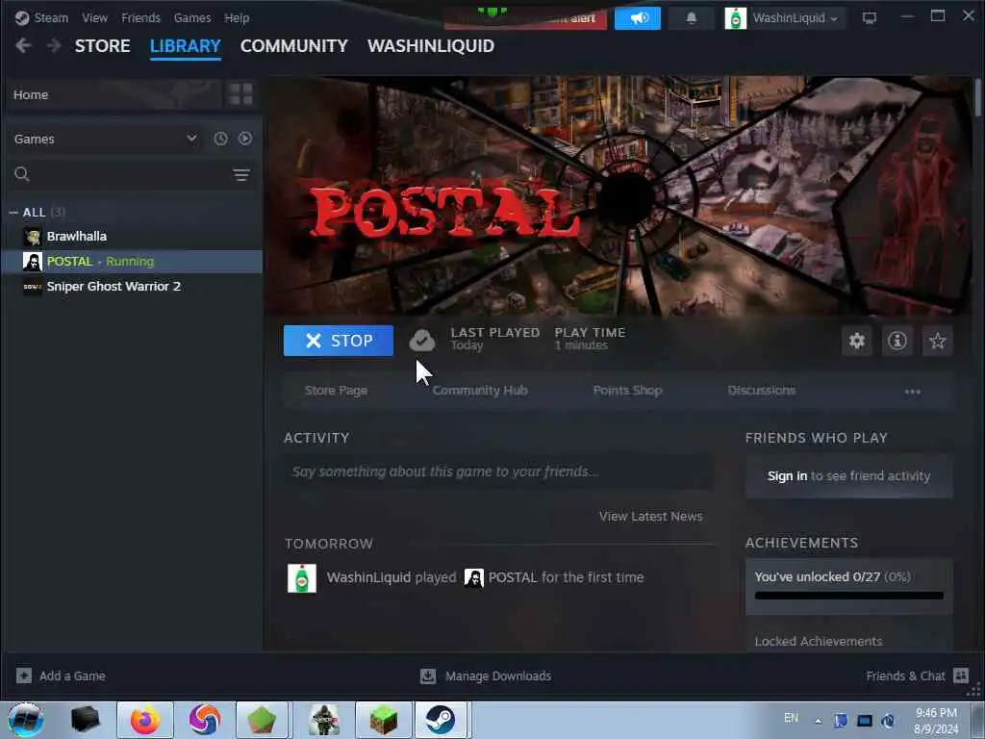Screen dimensions: 985x739
Task: Click the library page vertical scrollbar
Action: 978,99
